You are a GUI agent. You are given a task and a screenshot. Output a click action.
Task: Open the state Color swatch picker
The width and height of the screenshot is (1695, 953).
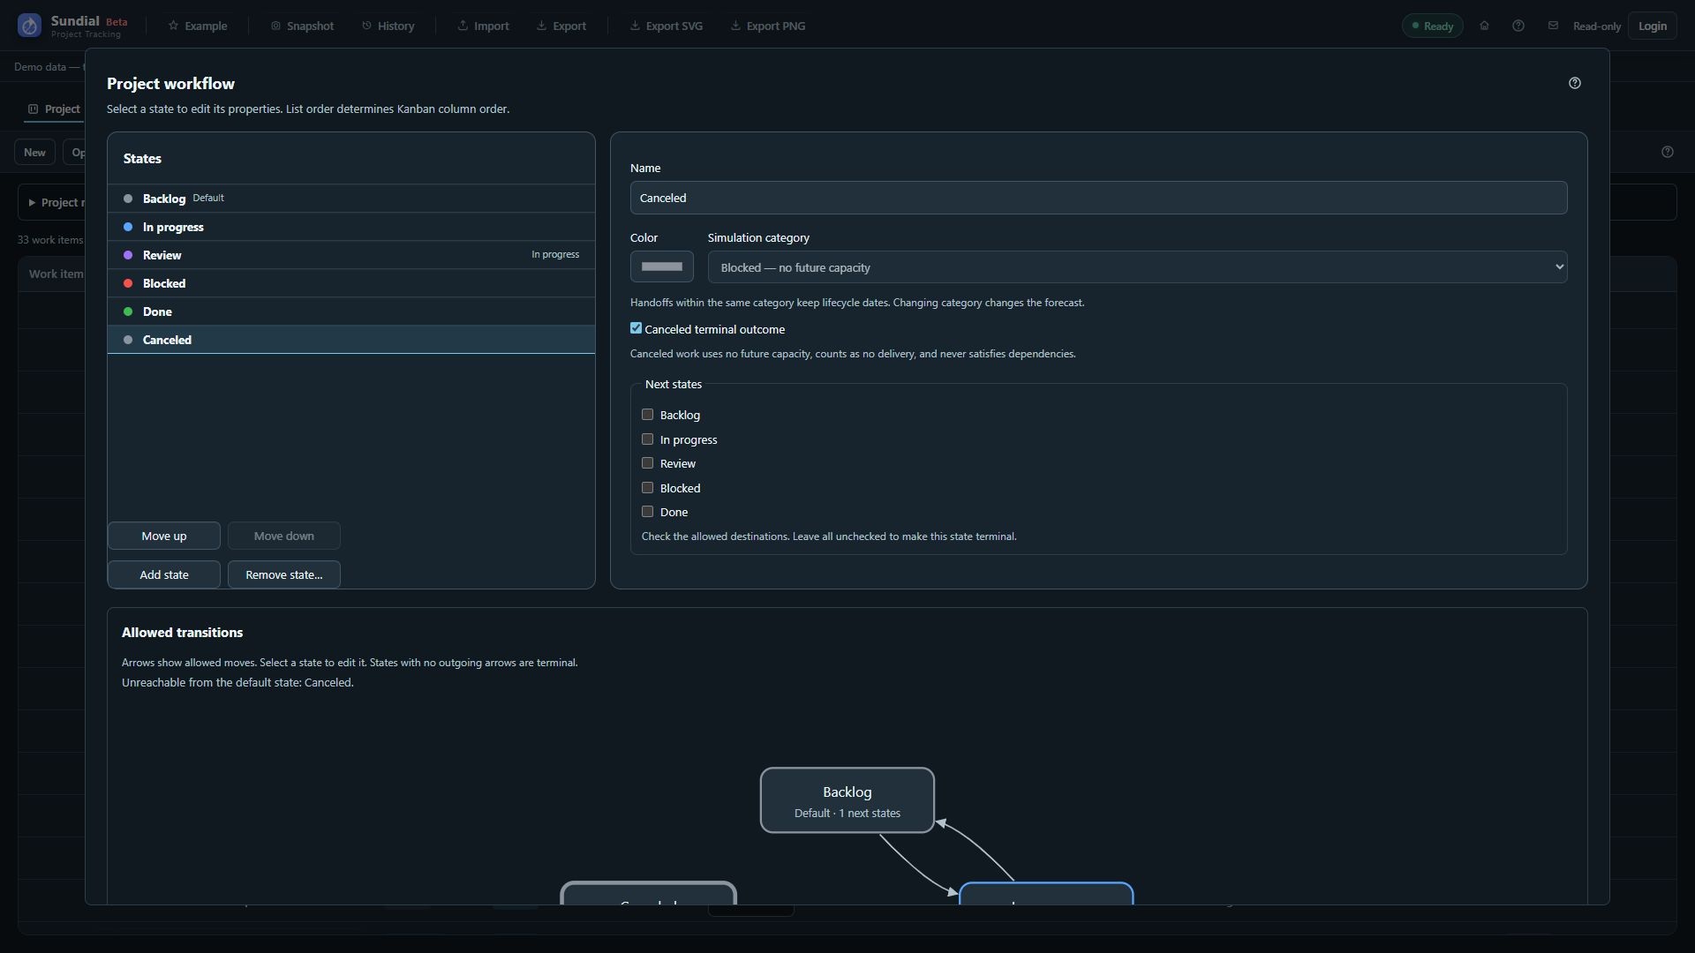[x=661, y=266]
